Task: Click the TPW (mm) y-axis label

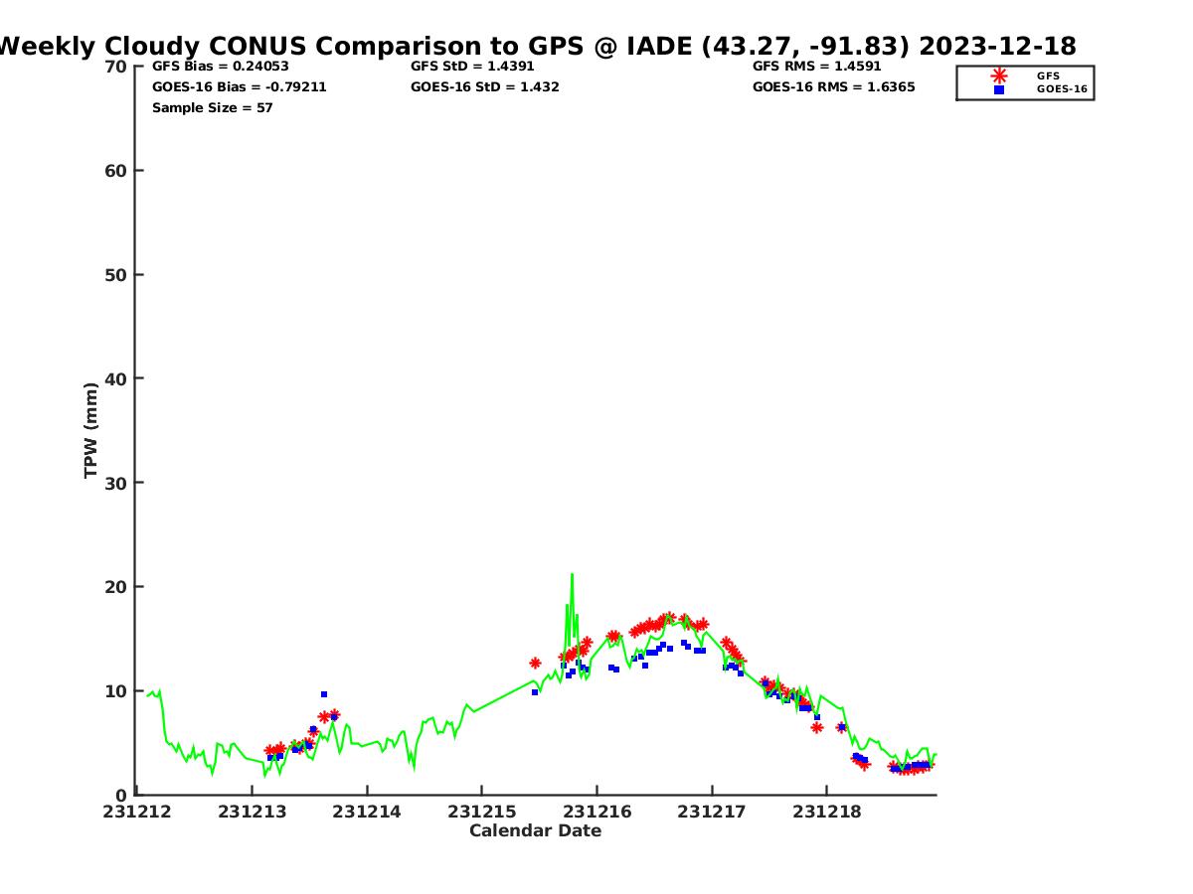Action: point(91,430)
